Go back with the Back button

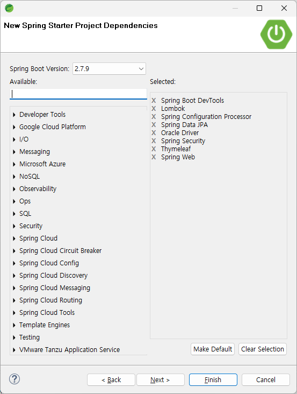coord(111,379)
